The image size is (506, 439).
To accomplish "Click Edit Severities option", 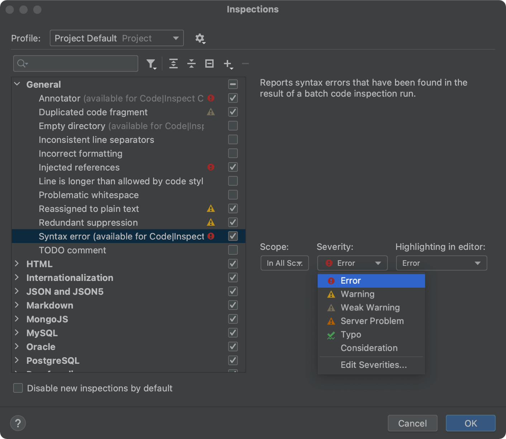I will click(373, 365).
